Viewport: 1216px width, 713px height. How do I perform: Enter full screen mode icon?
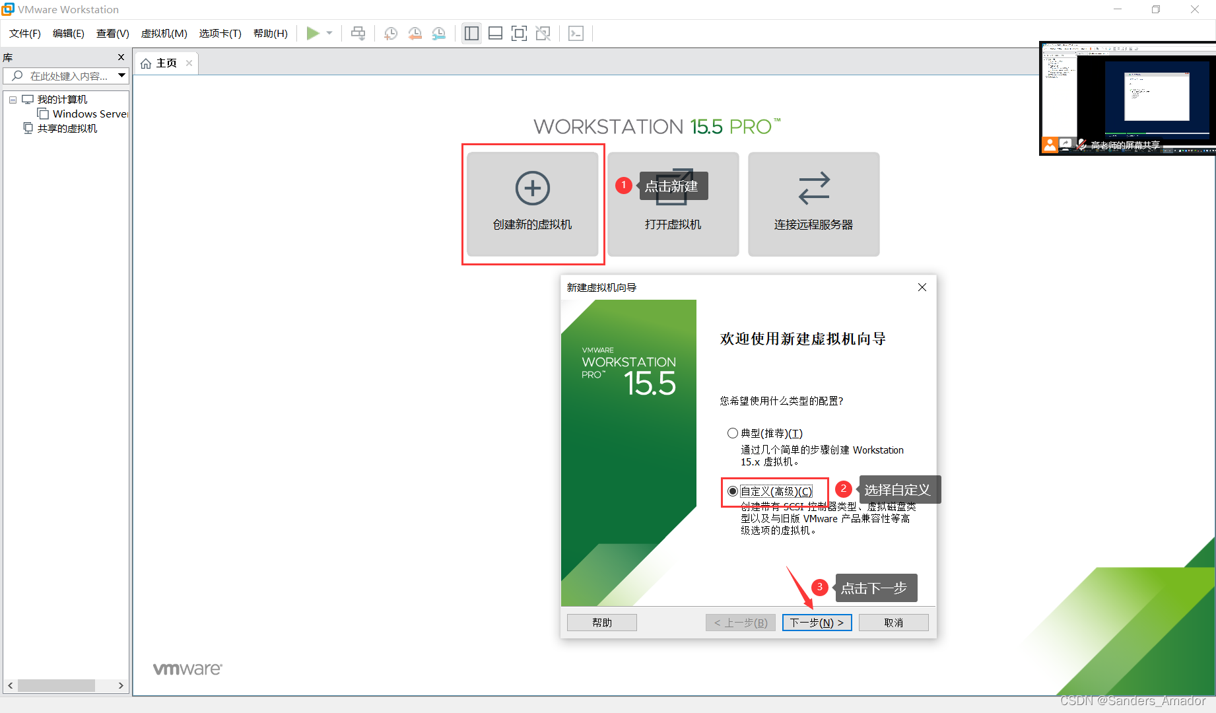[519, 33]
